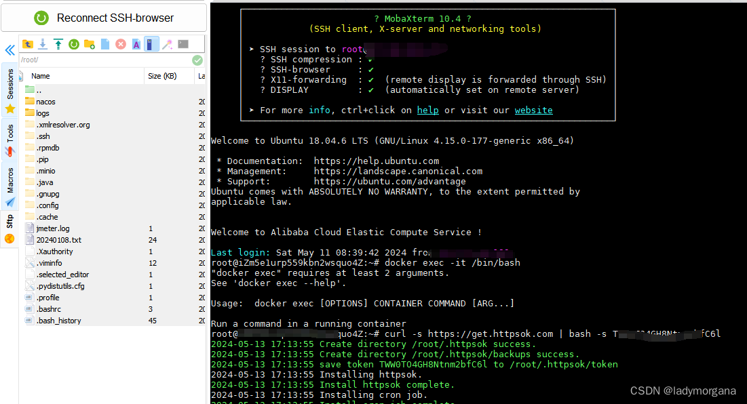Click the Macros paper plane icon
Image resolution: width=747 pixels, height=404 pixels.
(x=10, y=202)
